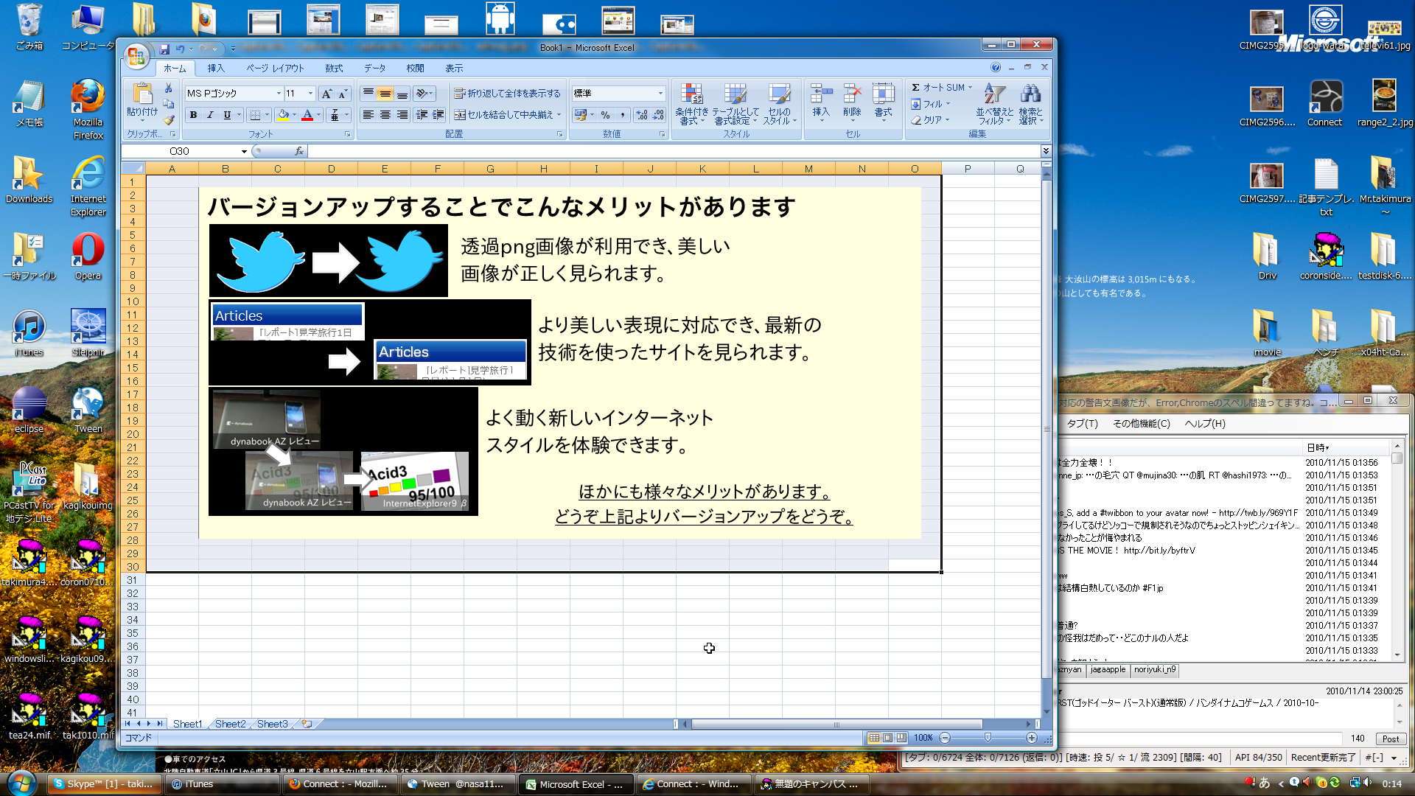The width and height of the screenshot is (1415, 796).
Task: Click the insert function fx button
Action: (298, 151)
